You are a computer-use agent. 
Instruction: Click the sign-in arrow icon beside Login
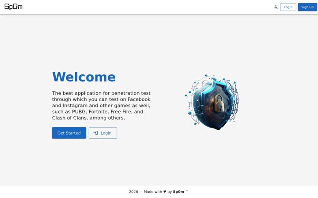(x=95, y=133)
